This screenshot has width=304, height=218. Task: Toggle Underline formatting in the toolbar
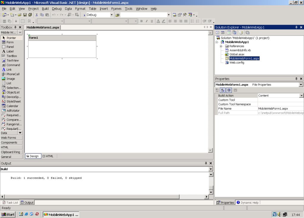coord(152,21)
